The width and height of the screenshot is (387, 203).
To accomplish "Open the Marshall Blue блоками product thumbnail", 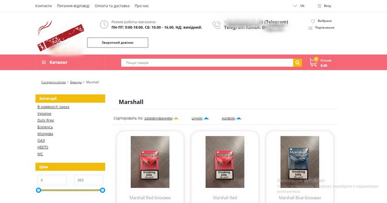I will point(300,162).
